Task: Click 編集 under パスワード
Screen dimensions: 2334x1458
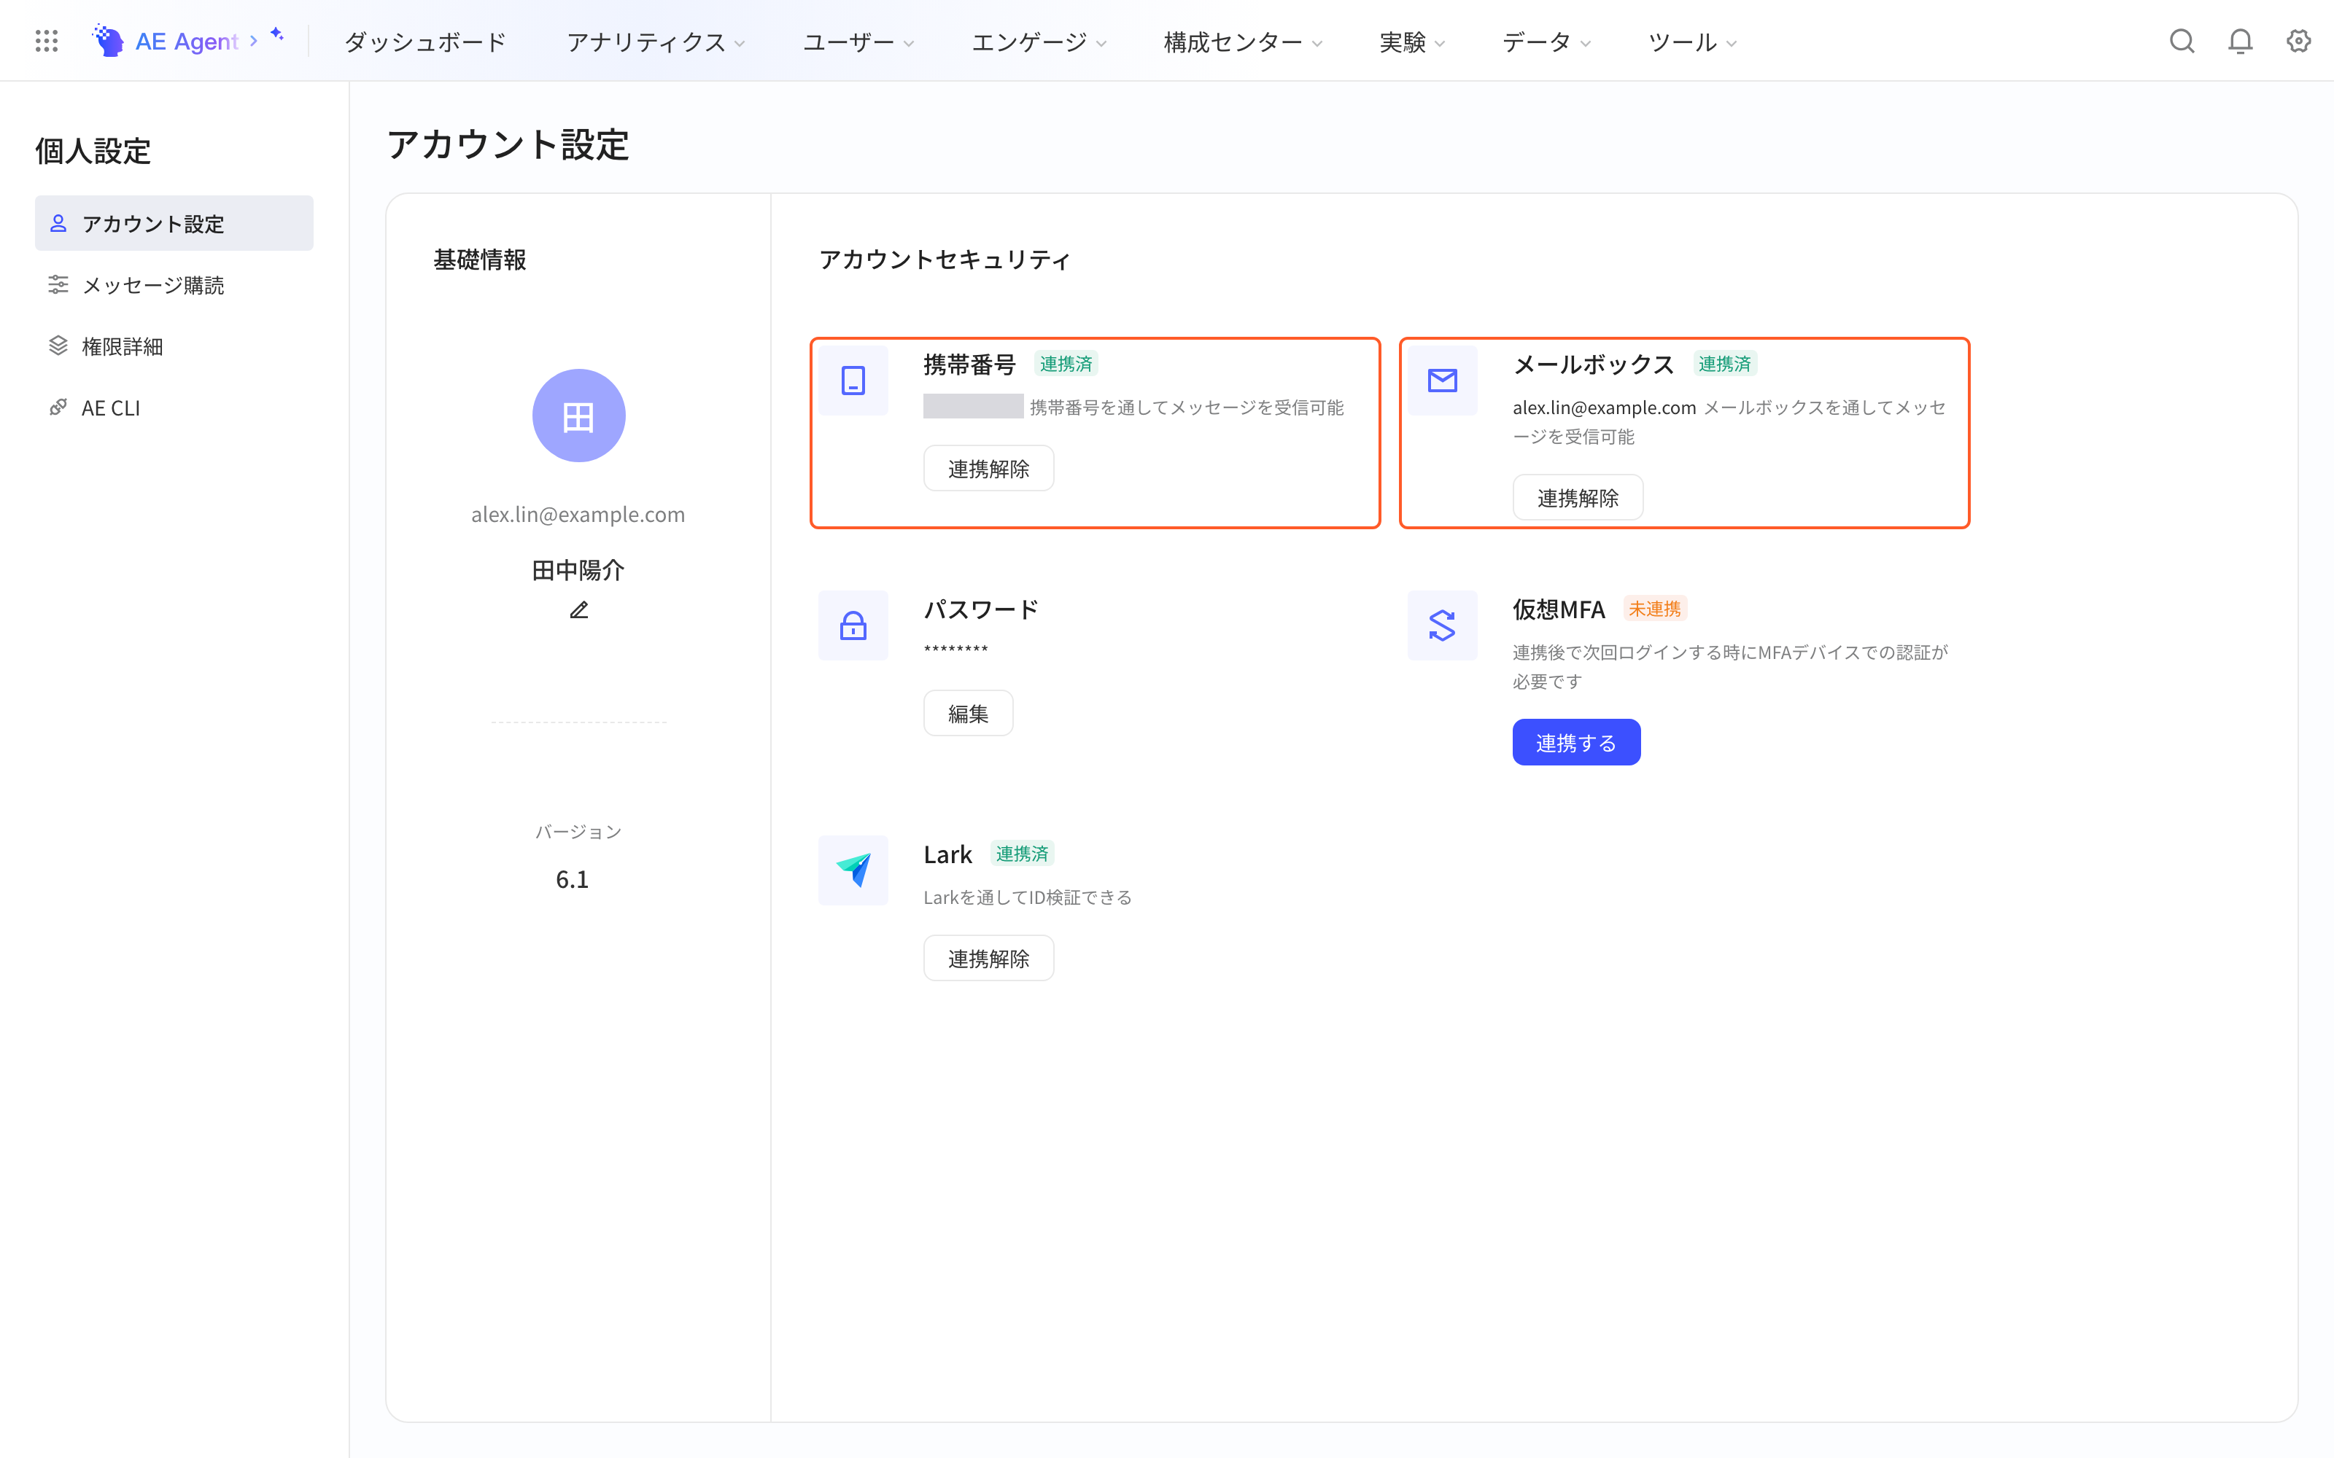Action: click(969, 714)
